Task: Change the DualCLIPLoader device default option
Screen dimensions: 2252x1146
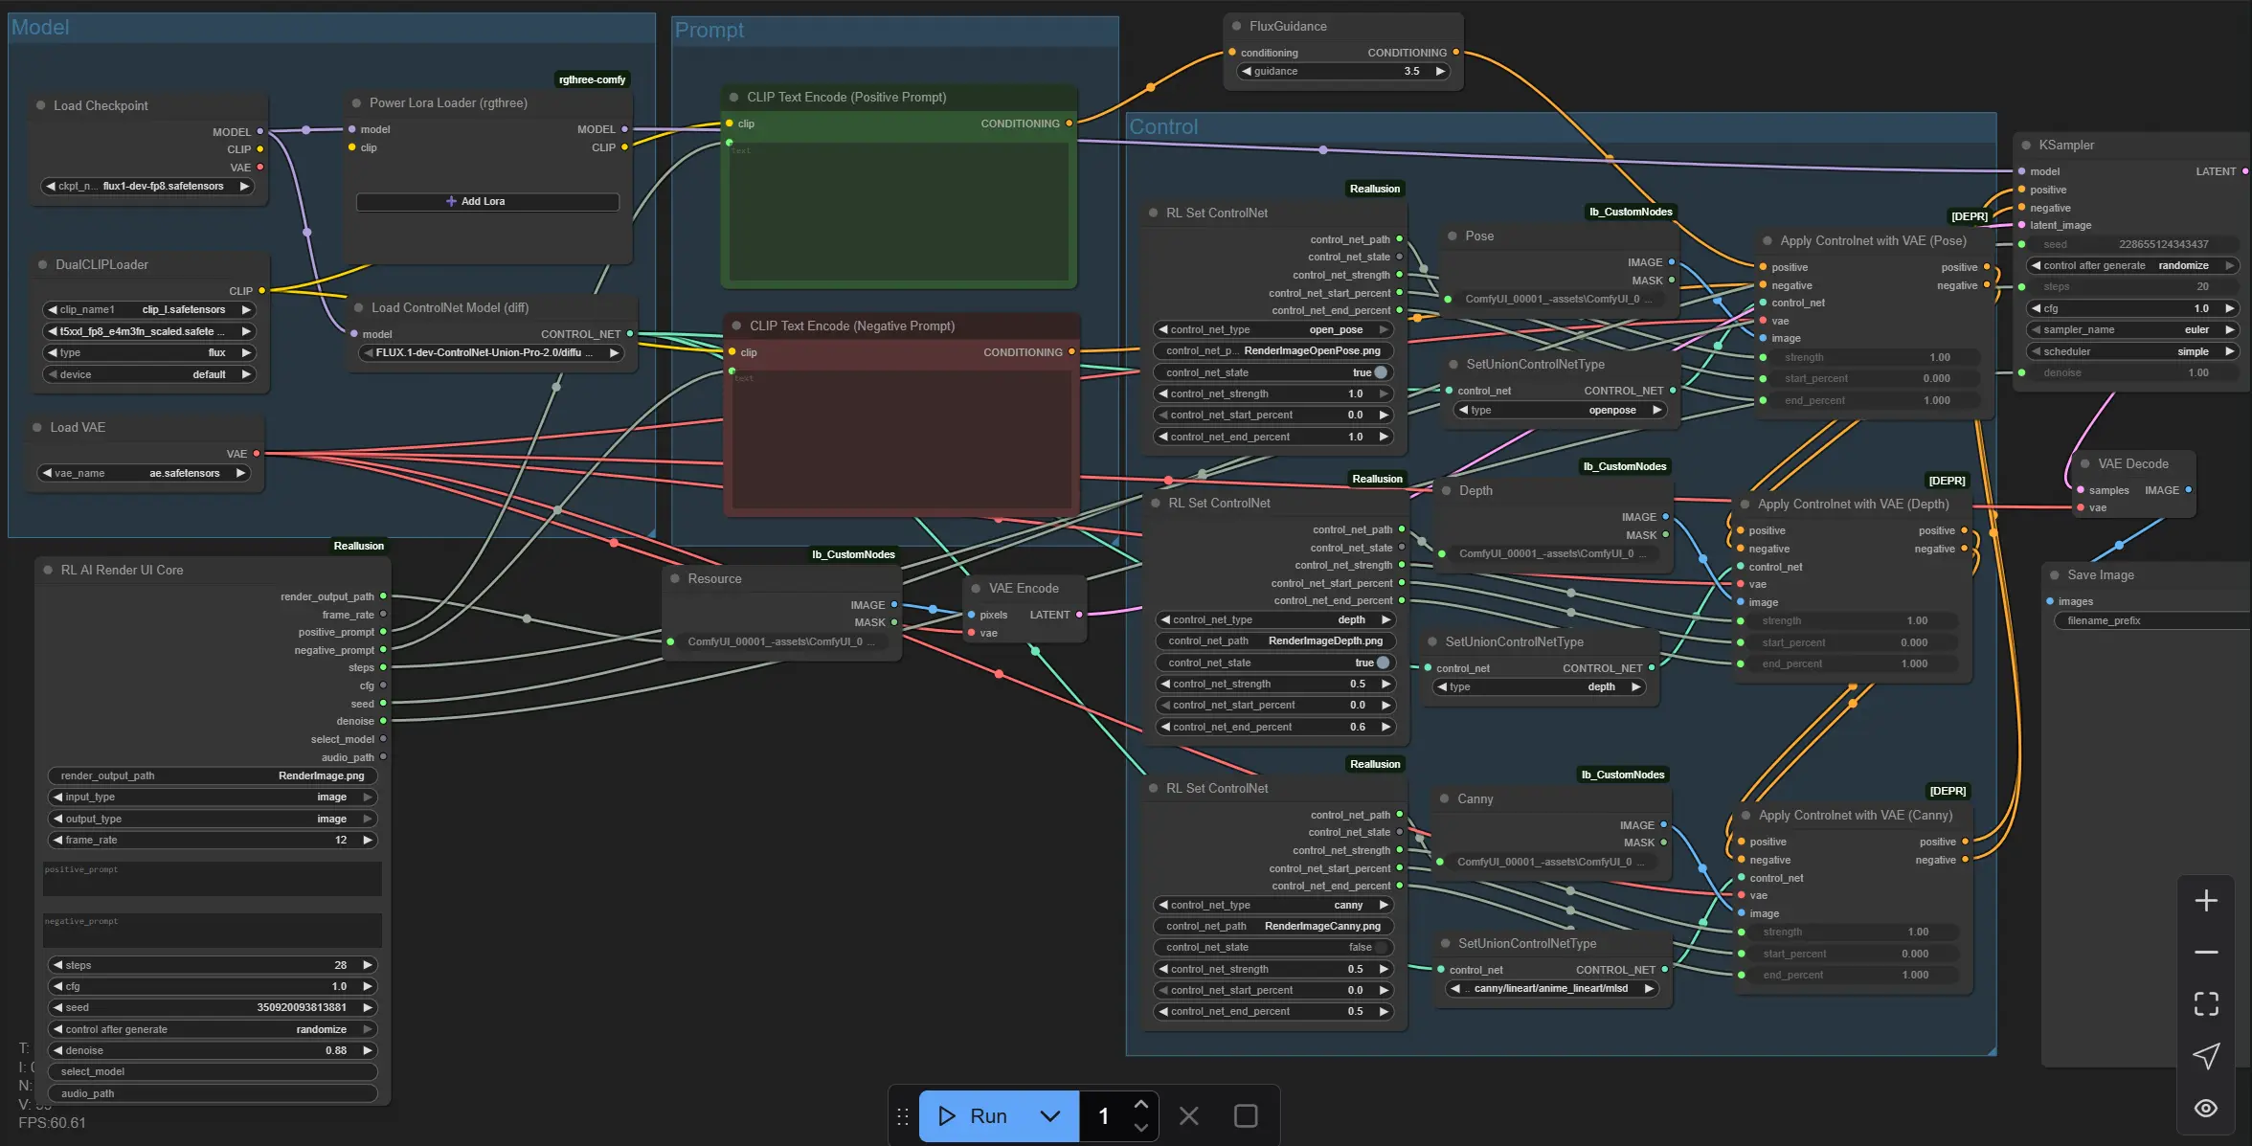Action: [149, 374]
